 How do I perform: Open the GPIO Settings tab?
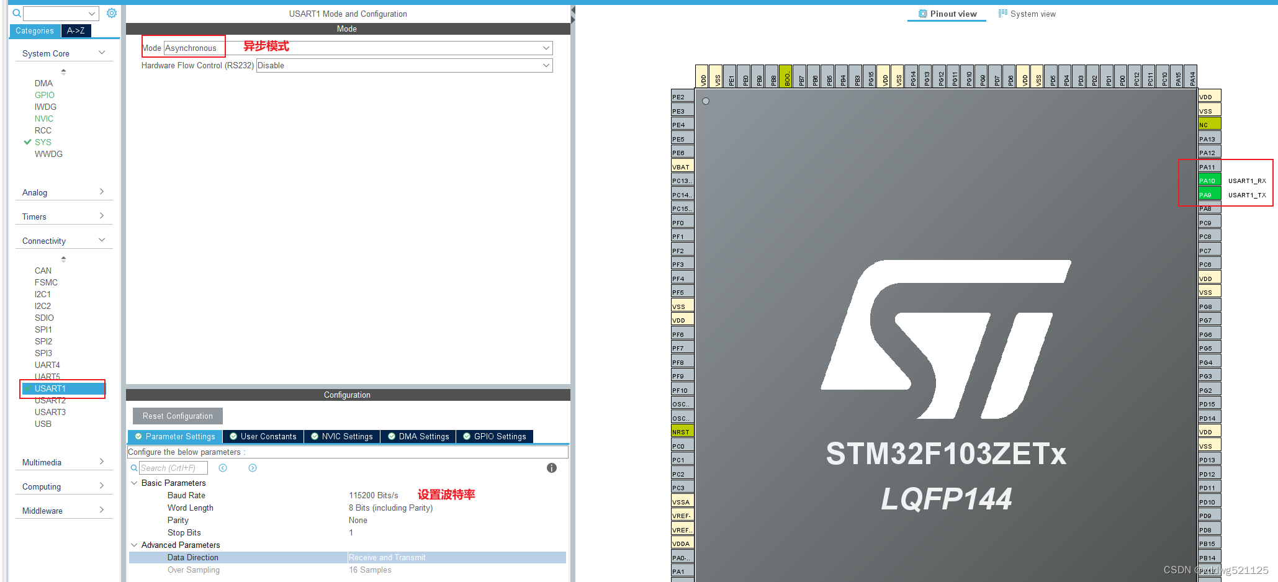495,436
